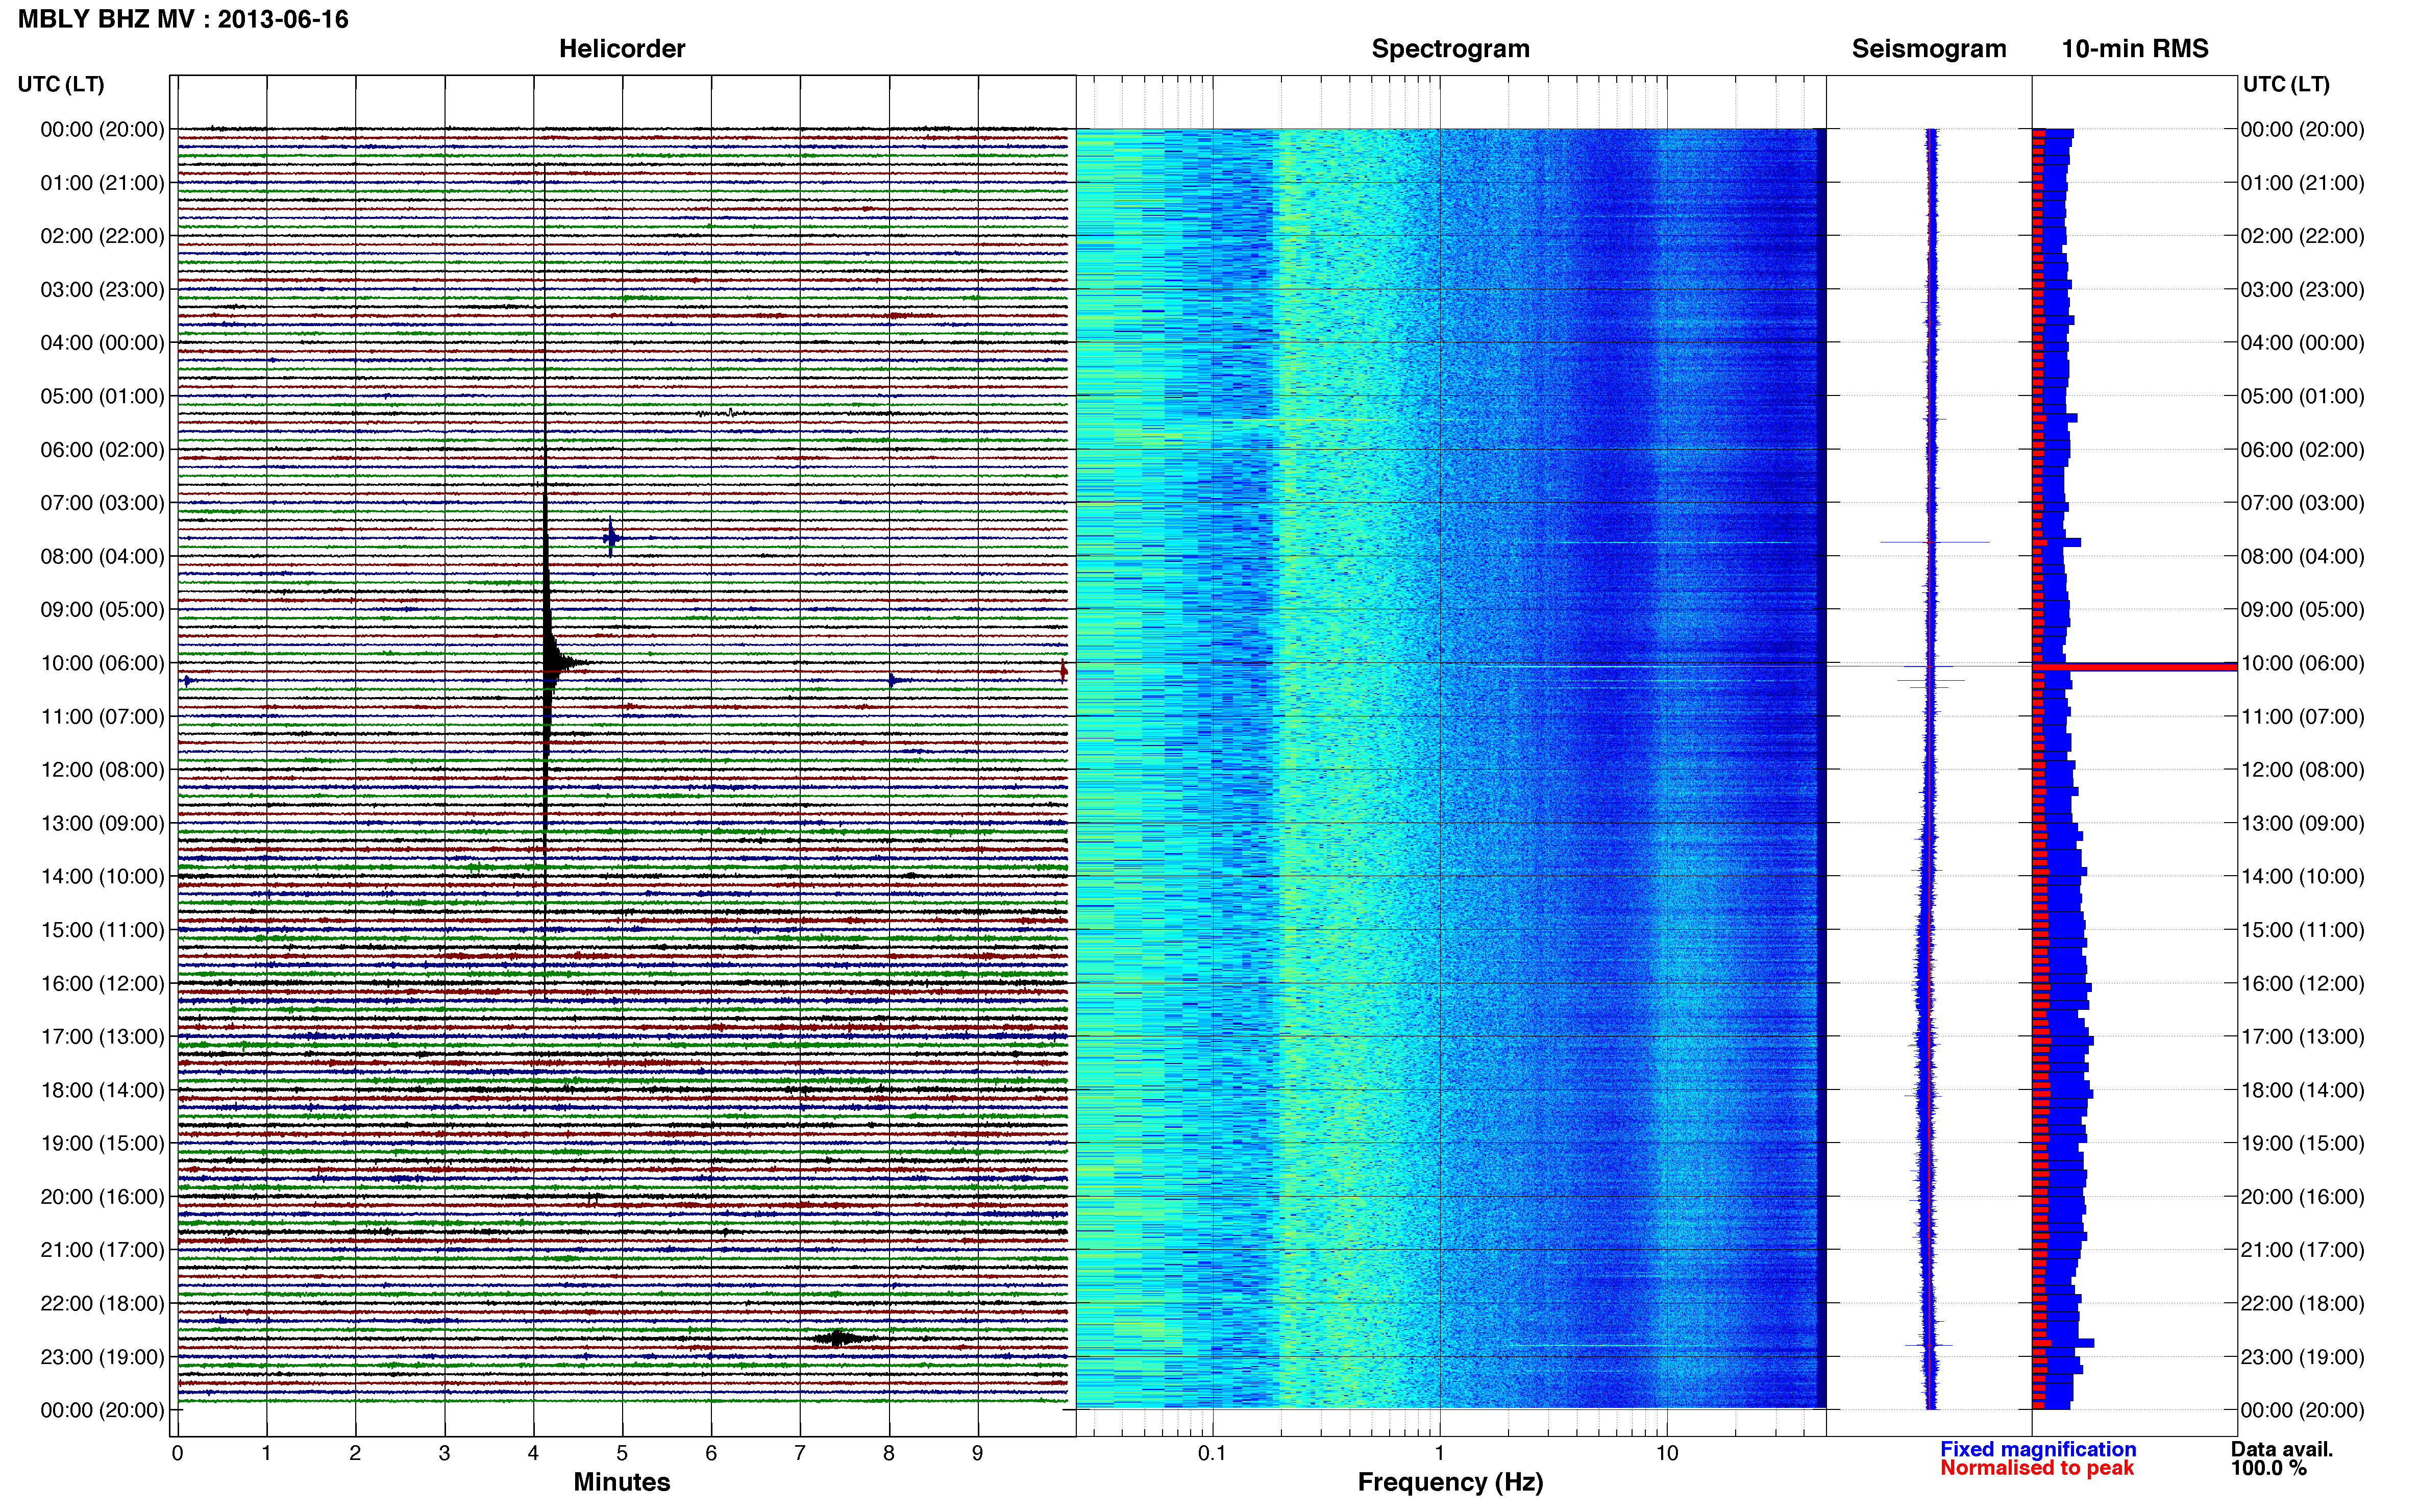Click the 'Minutes' x-axis label
Viewport: 2419px width, 1512px height.
point(621,1482)
